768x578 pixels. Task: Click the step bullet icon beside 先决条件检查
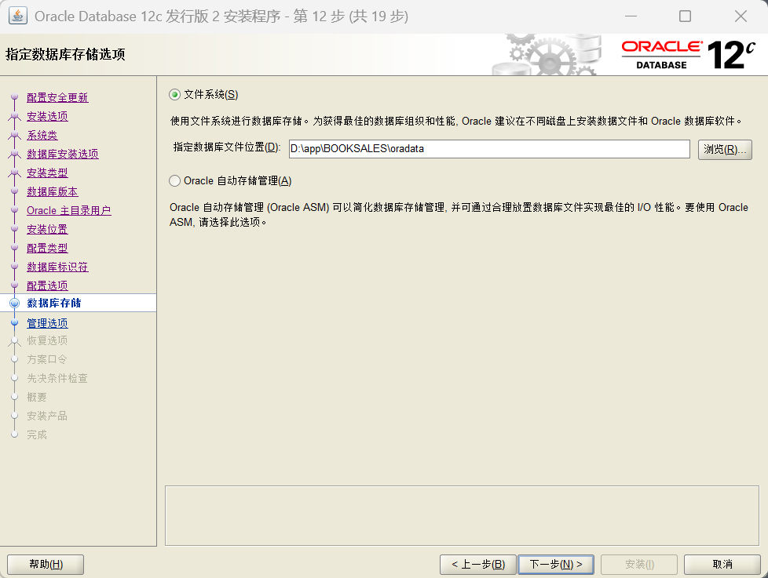click(15, 378)
